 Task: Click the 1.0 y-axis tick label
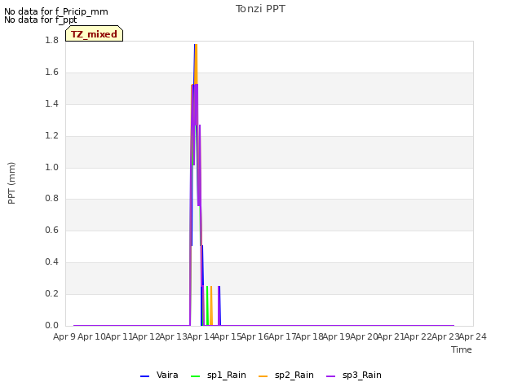click(51, 167)
